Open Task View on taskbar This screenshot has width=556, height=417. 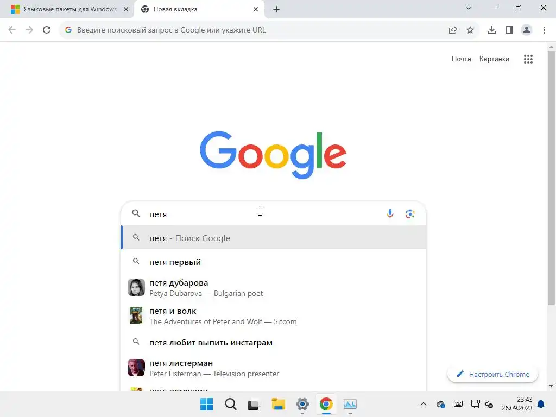[x=254, y=404]
